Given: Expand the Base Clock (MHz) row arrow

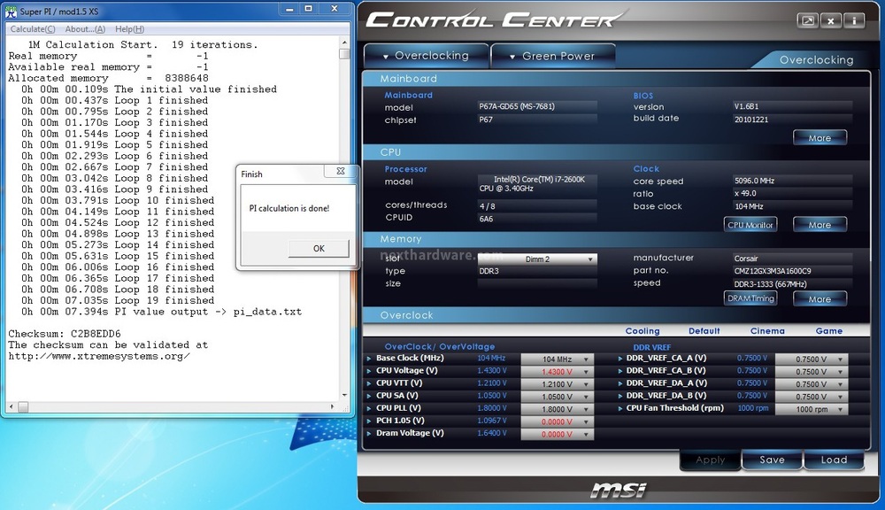Looking at the screenshot, I should (369, 358).
